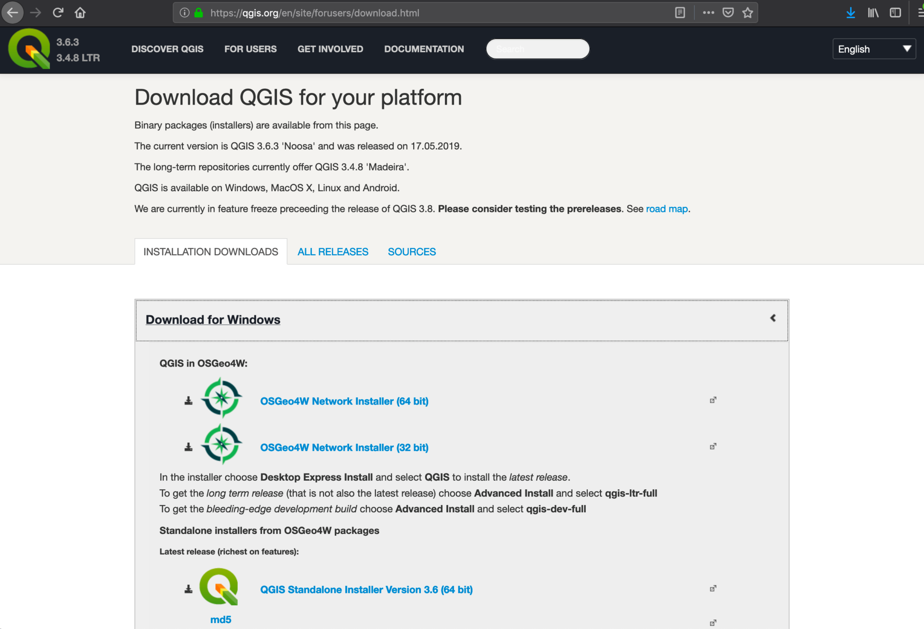
Task: Click the browser back arrow button
Action: (13, 13)
